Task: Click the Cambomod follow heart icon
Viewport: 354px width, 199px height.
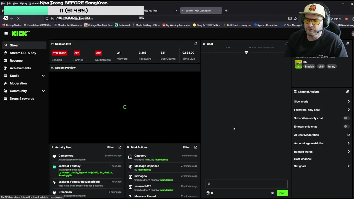Action: click(54, 157)
